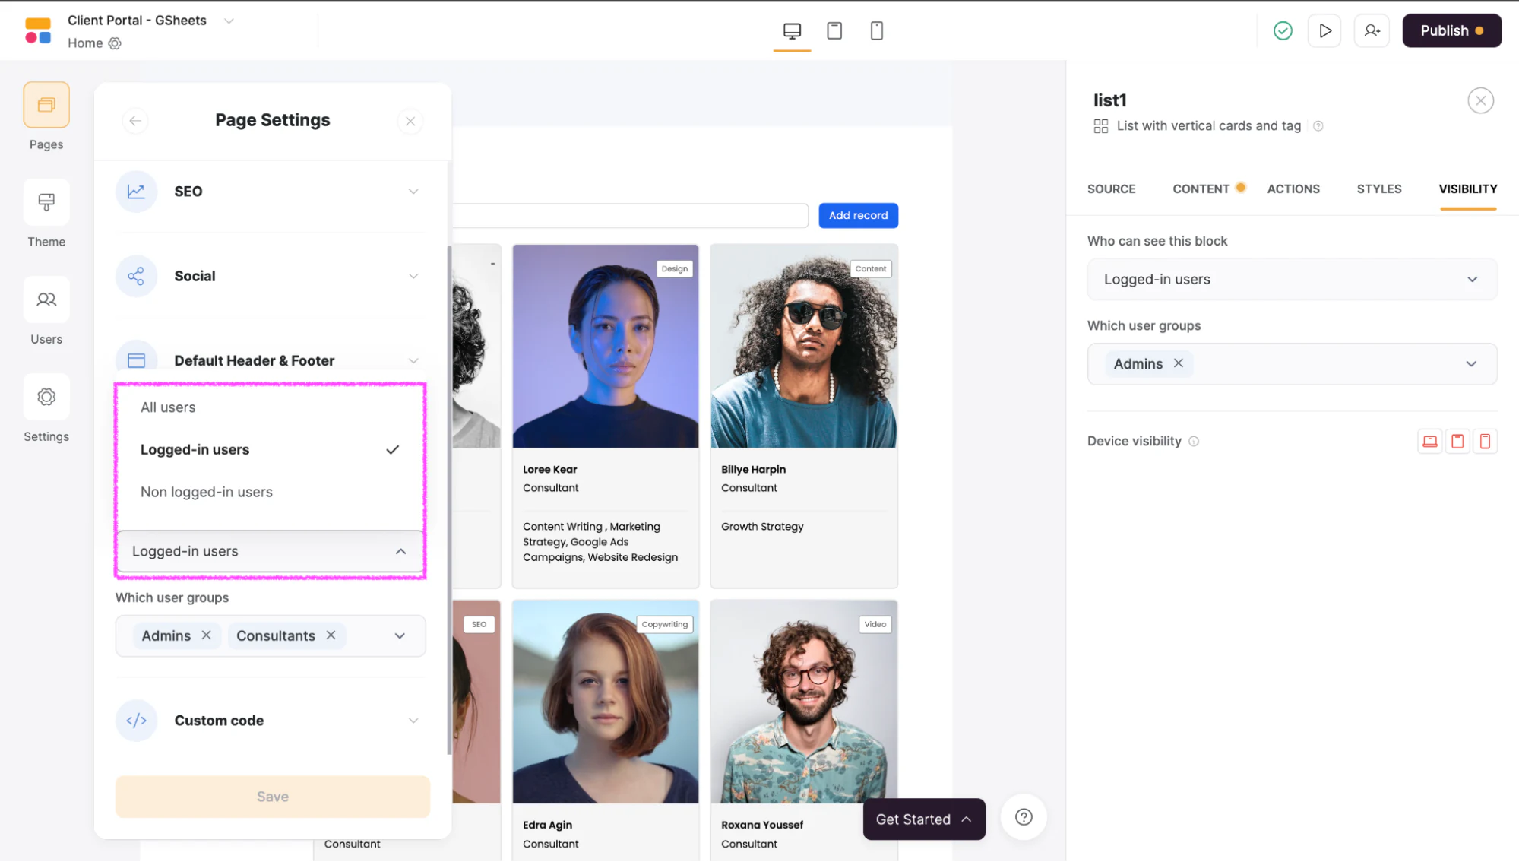
Task: Click the invite user icon
Action: click(1372, 31)
